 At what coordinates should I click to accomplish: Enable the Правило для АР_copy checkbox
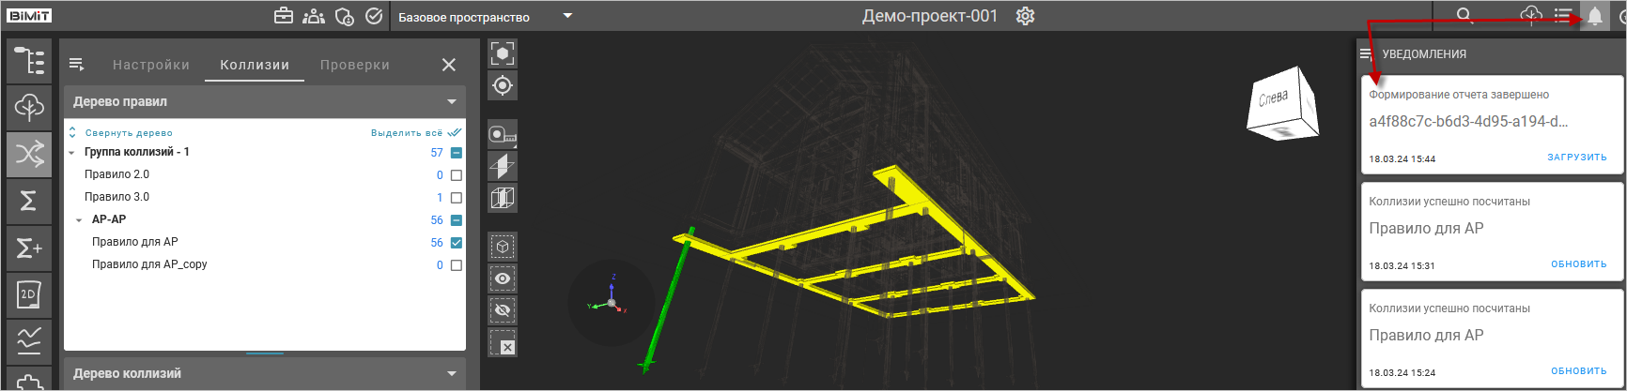pos(457,265)
